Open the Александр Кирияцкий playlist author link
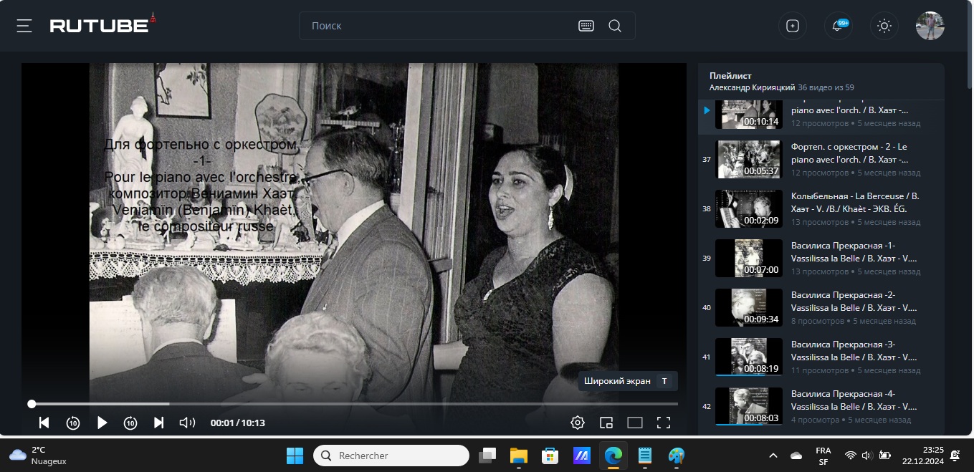The width and height of the screenshot is (974, 472). [752, 87]
